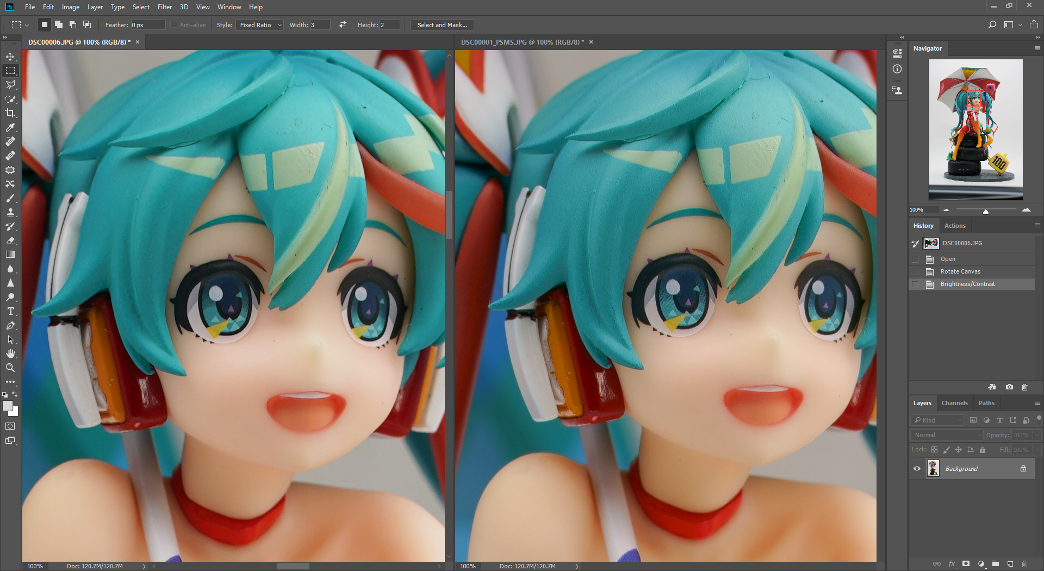Set history brush source for Rotate Canvas
Screen dimensions: 1044x571
point(916,272)
